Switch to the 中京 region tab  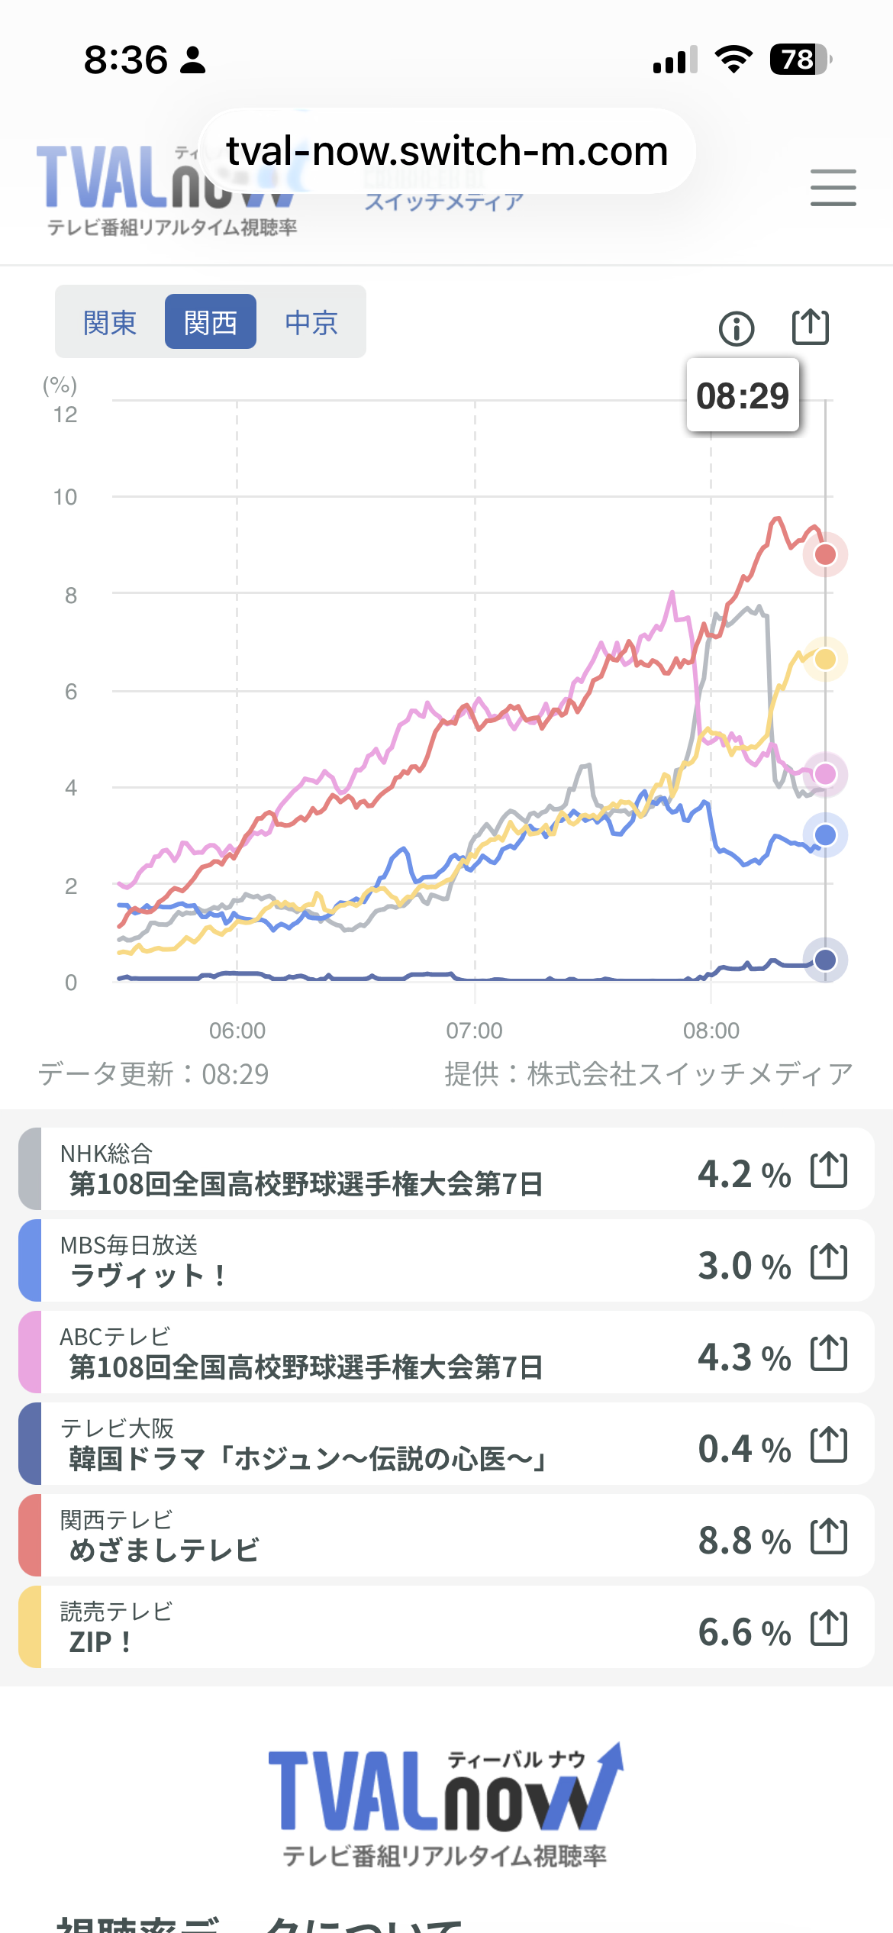(x=311, y=322)
